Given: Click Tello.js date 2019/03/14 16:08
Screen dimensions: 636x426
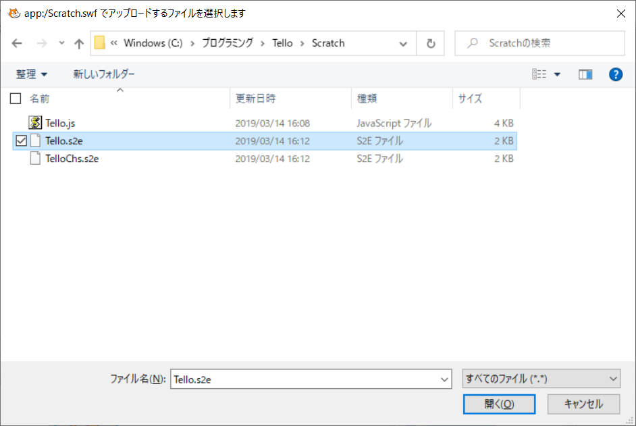Looking at the screenshot, I should (273, 124).
